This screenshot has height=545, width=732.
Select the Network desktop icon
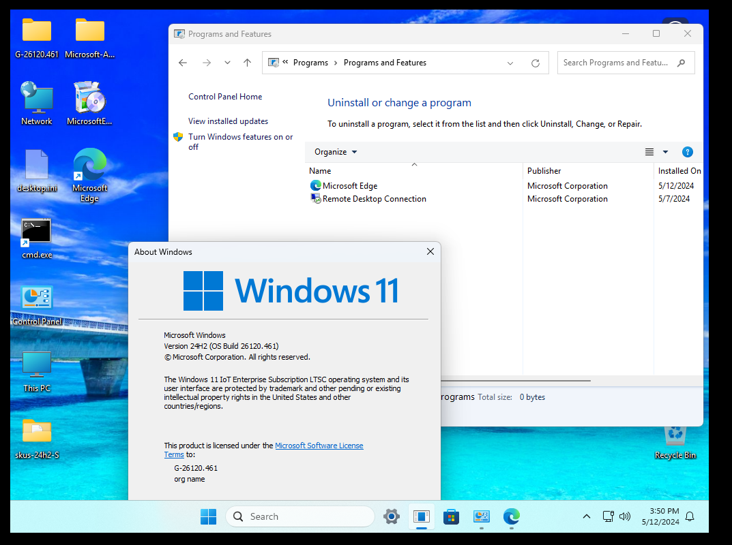pos(36,104)
